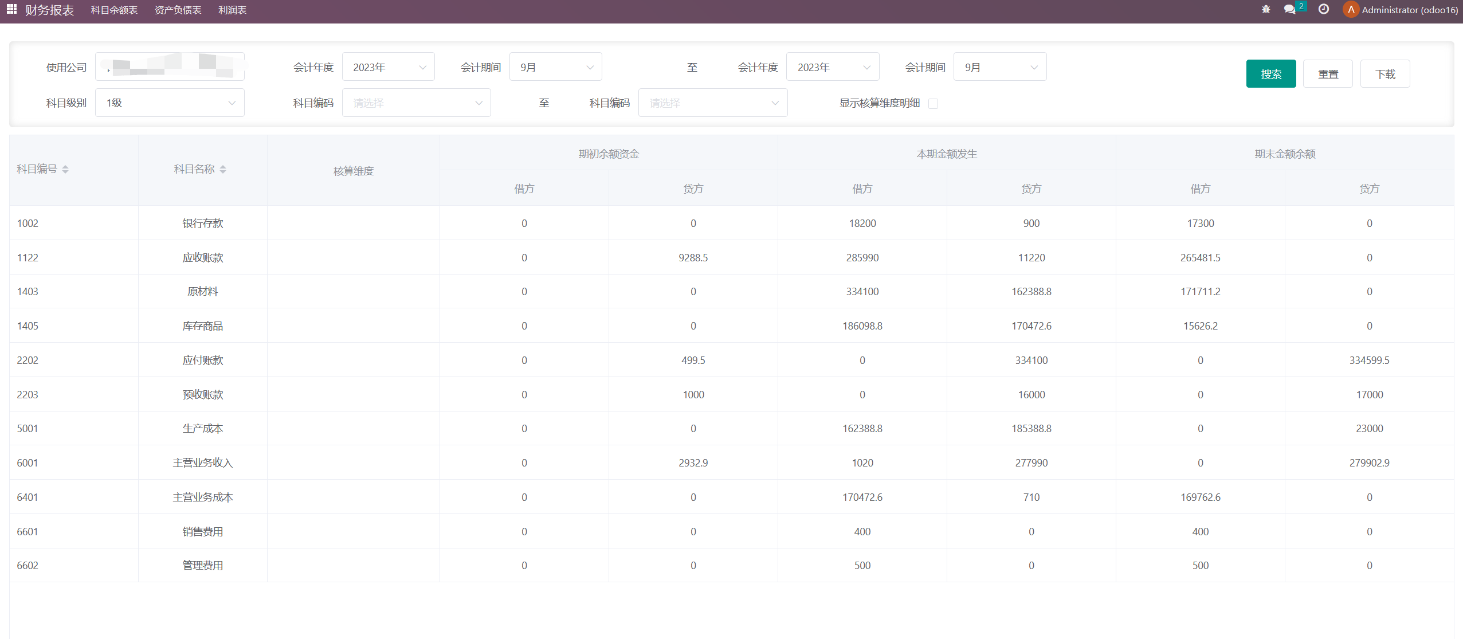Viewport: 1463px width, 639px height.
Task: Open the 科目级别 1级 dropdown
Action: click(x=170, y=103)
